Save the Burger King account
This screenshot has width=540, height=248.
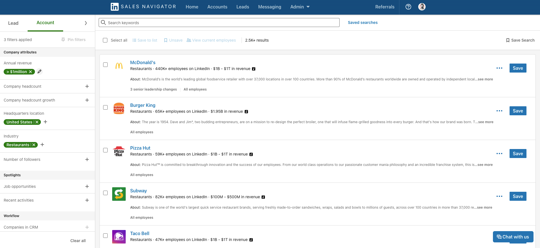coord(518,111)
